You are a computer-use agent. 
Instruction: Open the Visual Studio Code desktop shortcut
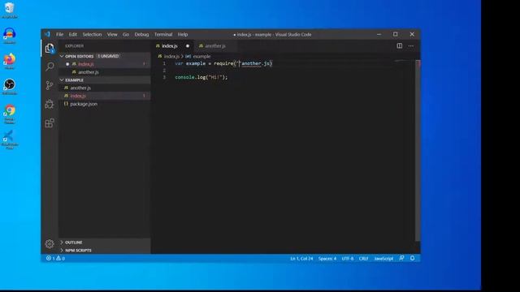(9, 140)
